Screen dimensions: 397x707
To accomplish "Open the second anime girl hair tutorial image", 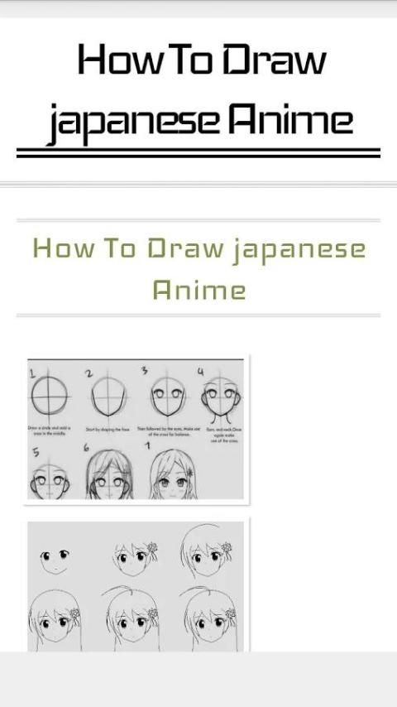I will 136,586.
